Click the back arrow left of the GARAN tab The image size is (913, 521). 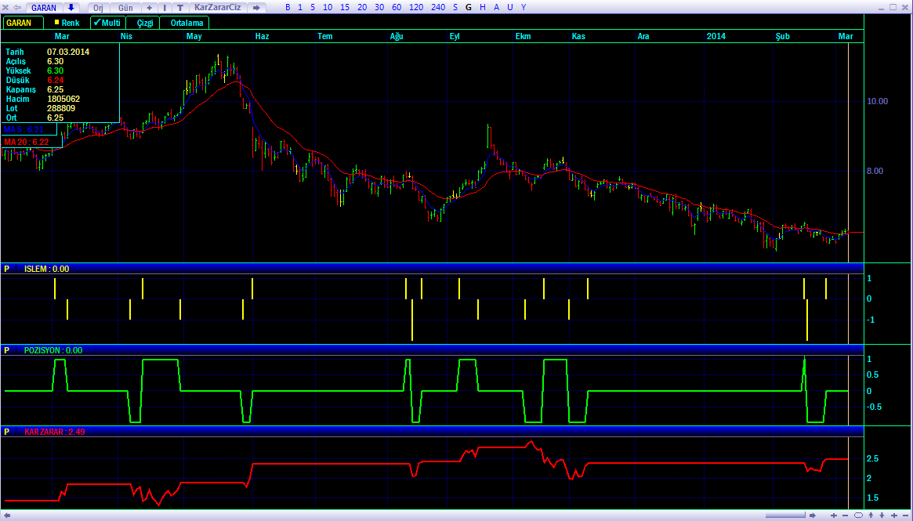(17, 8)
